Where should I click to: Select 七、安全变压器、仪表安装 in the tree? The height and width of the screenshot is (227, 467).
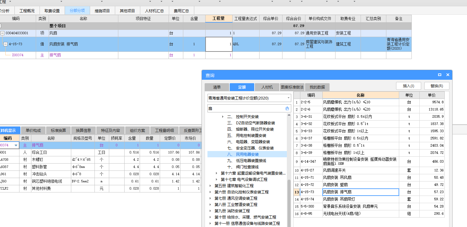coord(250,148)
